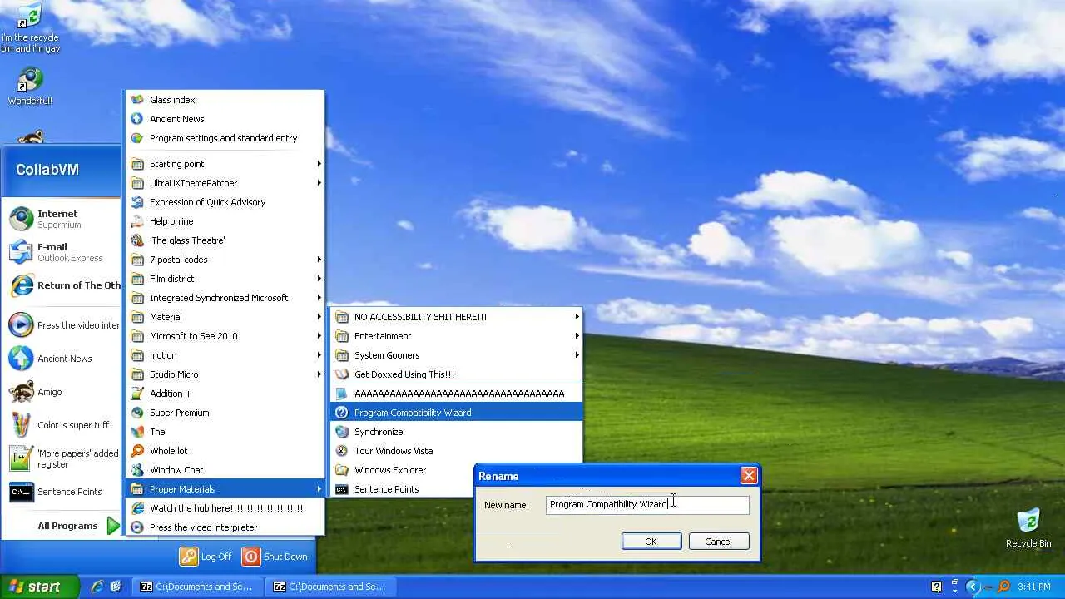Click the Shut Down button
Viewport: 1065px width, 599px height.
[275, 557]
